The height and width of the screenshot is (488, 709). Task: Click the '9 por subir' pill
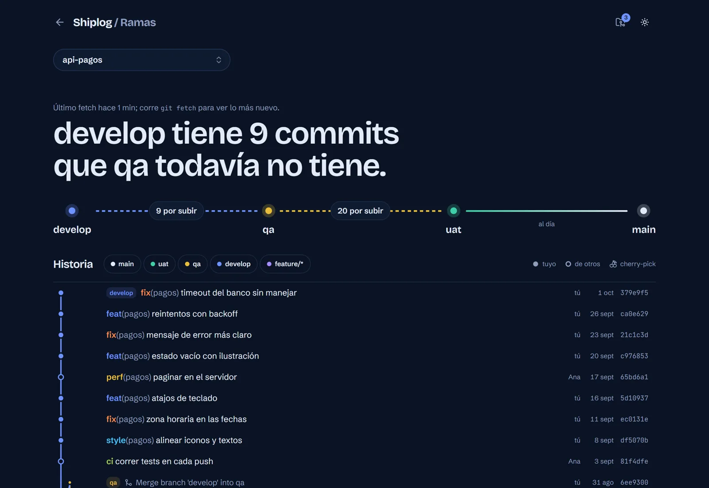176,211
